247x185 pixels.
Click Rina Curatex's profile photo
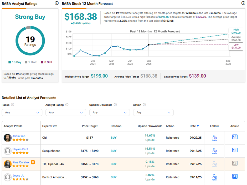click(8, 164)
